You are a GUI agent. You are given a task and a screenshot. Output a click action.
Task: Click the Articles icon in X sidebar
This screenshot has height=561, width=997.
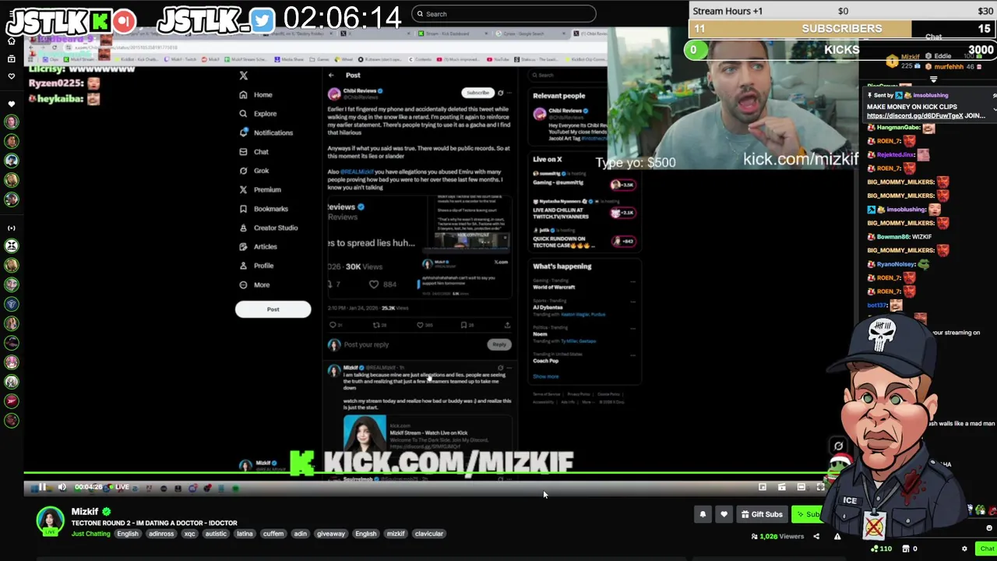(x=244, y=246)
